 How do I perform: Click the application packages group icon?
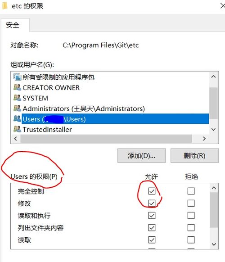coord(17,77)
